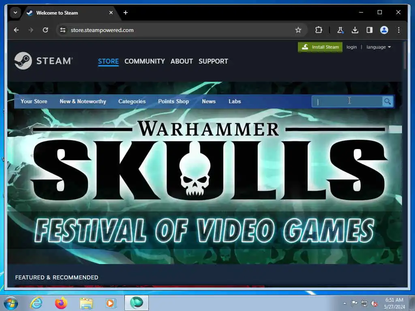Open the browser extensions puzzle icon

[319, 30]
